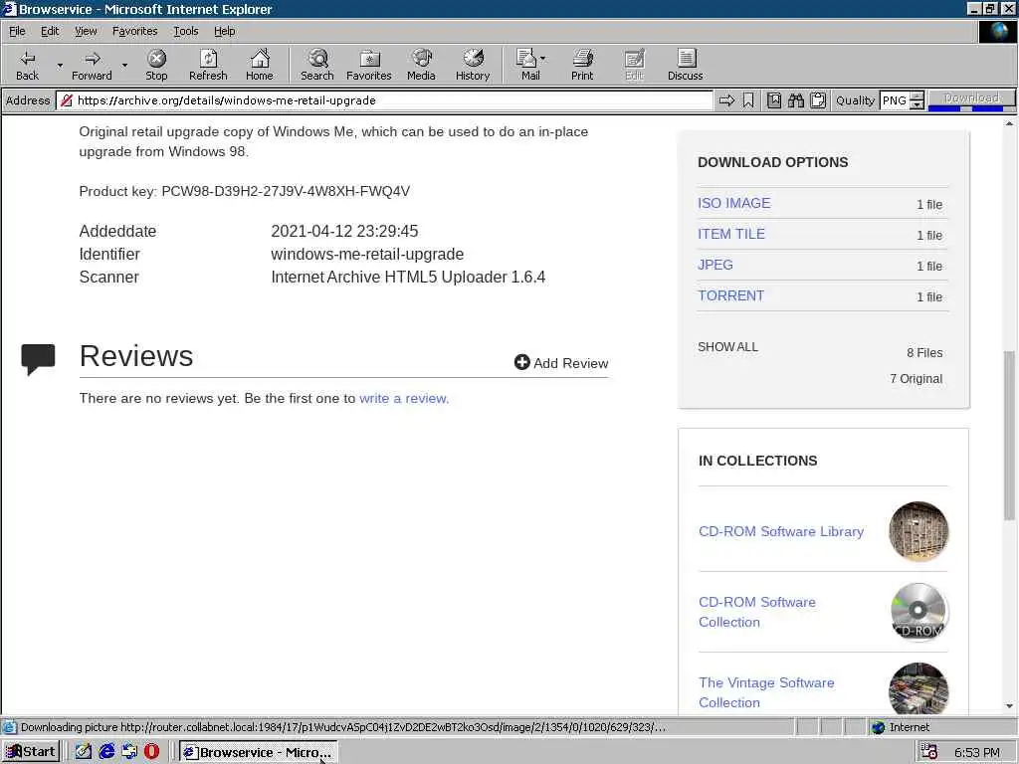The image size is (1019, 764).
Task: Open the Forward button history dropdown arrow
Action: (124, 65)
